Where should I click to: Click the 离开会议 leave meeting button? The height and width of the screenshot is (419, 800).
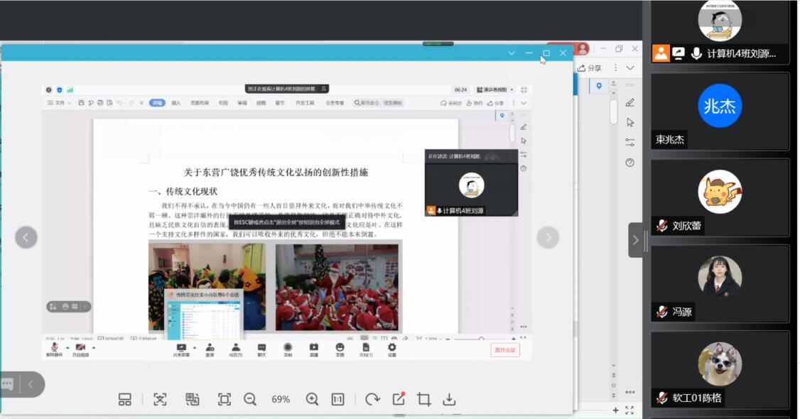pos(504,350)
